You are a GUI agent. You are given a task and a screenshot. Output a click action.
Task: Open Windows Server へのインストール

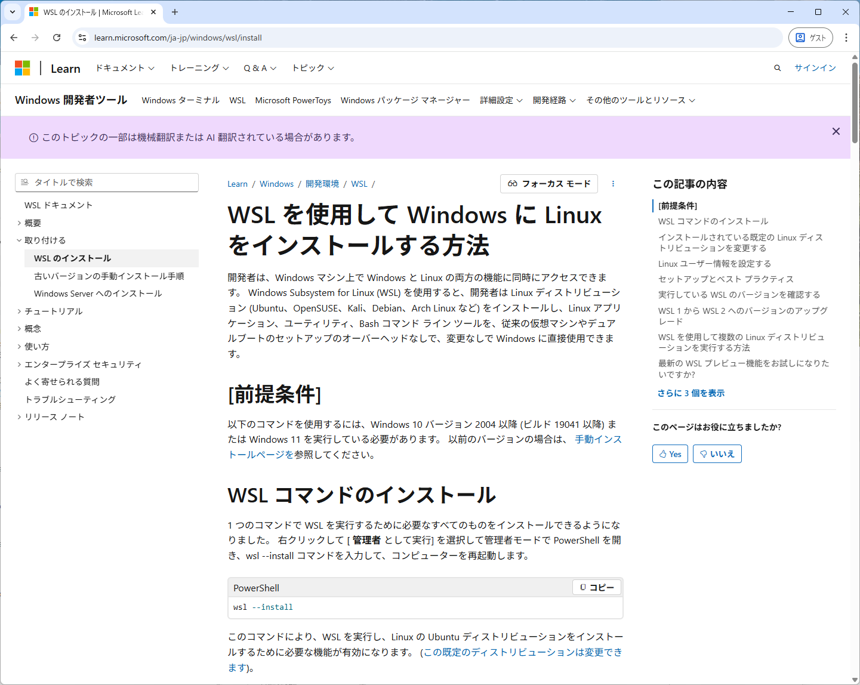[x=98, y=294]
